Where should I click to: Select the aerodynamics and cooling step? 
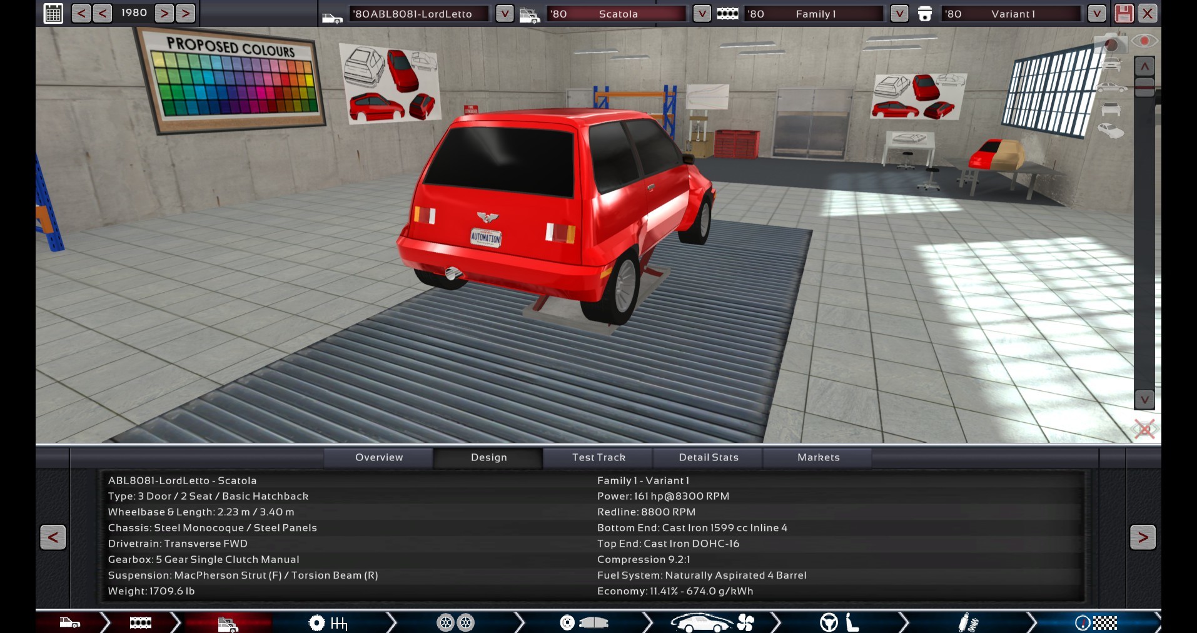click(712, 623)
